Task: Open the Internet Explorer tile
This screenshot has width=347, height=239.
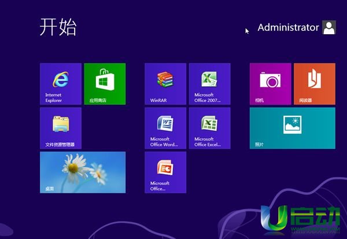Action: (61, 84)
